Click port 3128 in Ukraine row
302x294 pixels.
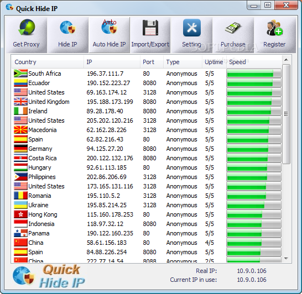pyautogui.click(x=149, y=205)
